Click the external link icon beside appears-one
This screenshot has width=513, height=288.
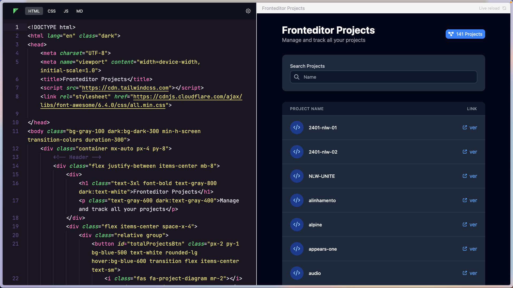(464, 249)
